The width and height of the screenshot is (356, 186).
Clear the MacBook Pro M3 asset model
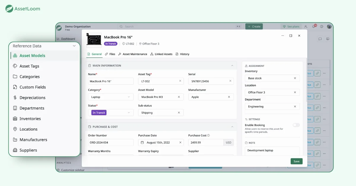pos(179,97)
